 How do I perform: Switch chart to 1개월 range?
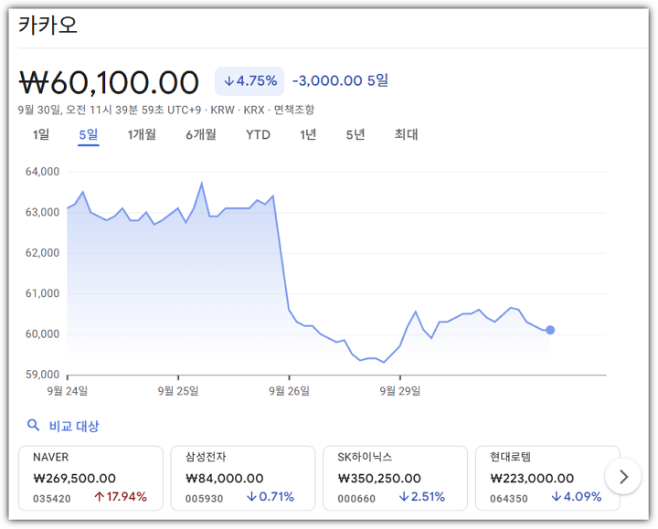(142, 134)
